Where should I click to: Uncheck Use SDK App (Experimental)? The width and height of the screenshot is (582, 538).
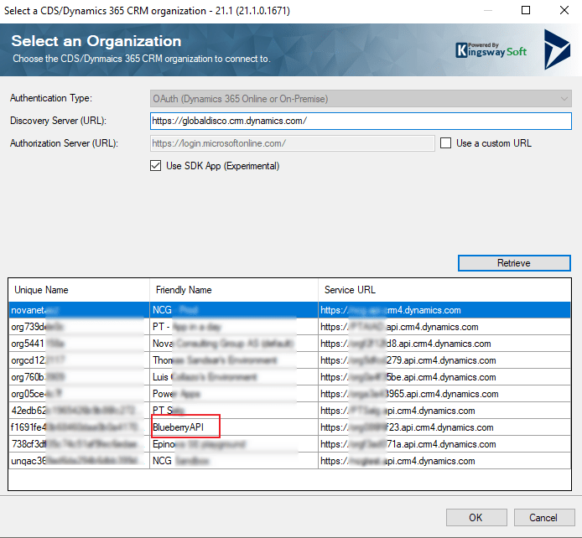pos(155,166)
